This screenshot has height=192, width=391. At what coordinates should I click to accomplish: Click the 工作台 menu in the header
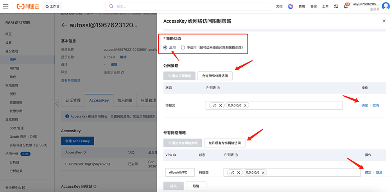(52, 6)
